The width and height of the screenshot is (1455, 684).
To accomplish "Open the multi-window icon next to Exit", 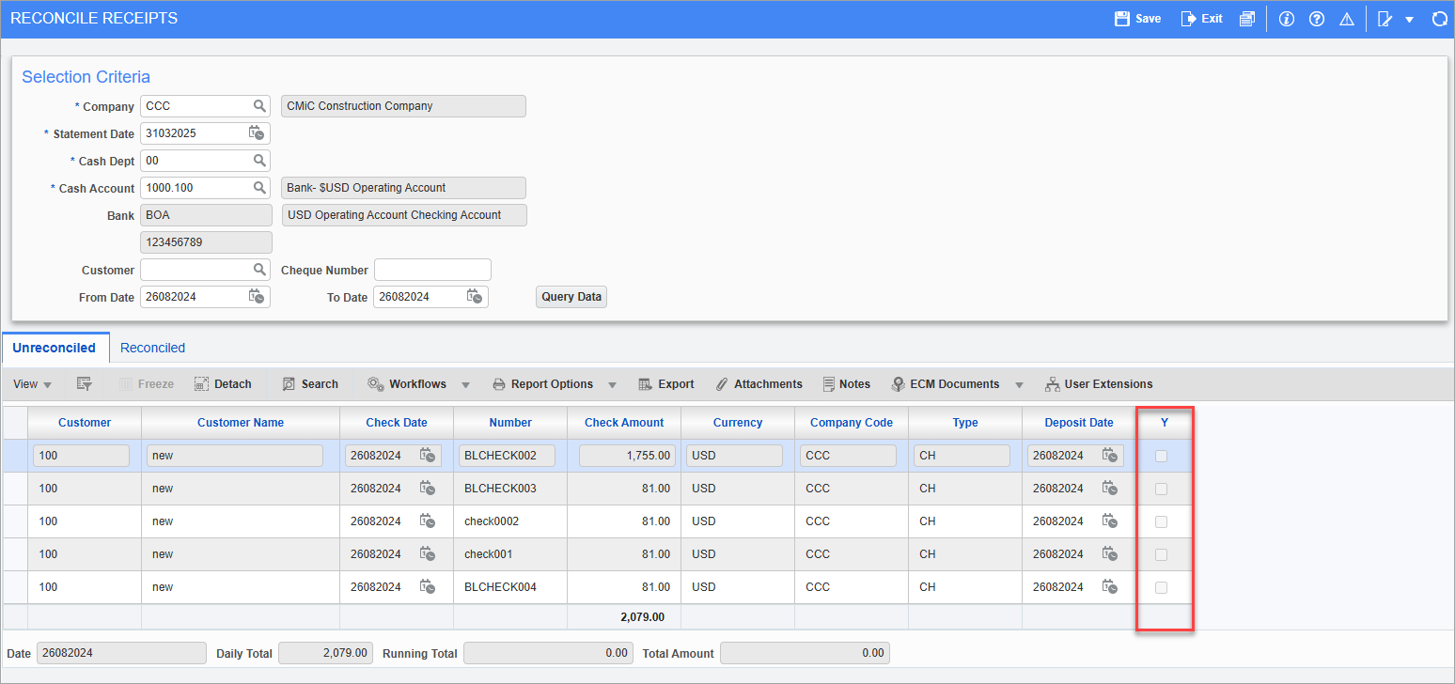I will pyautogui.click(x=1247, y=19).
